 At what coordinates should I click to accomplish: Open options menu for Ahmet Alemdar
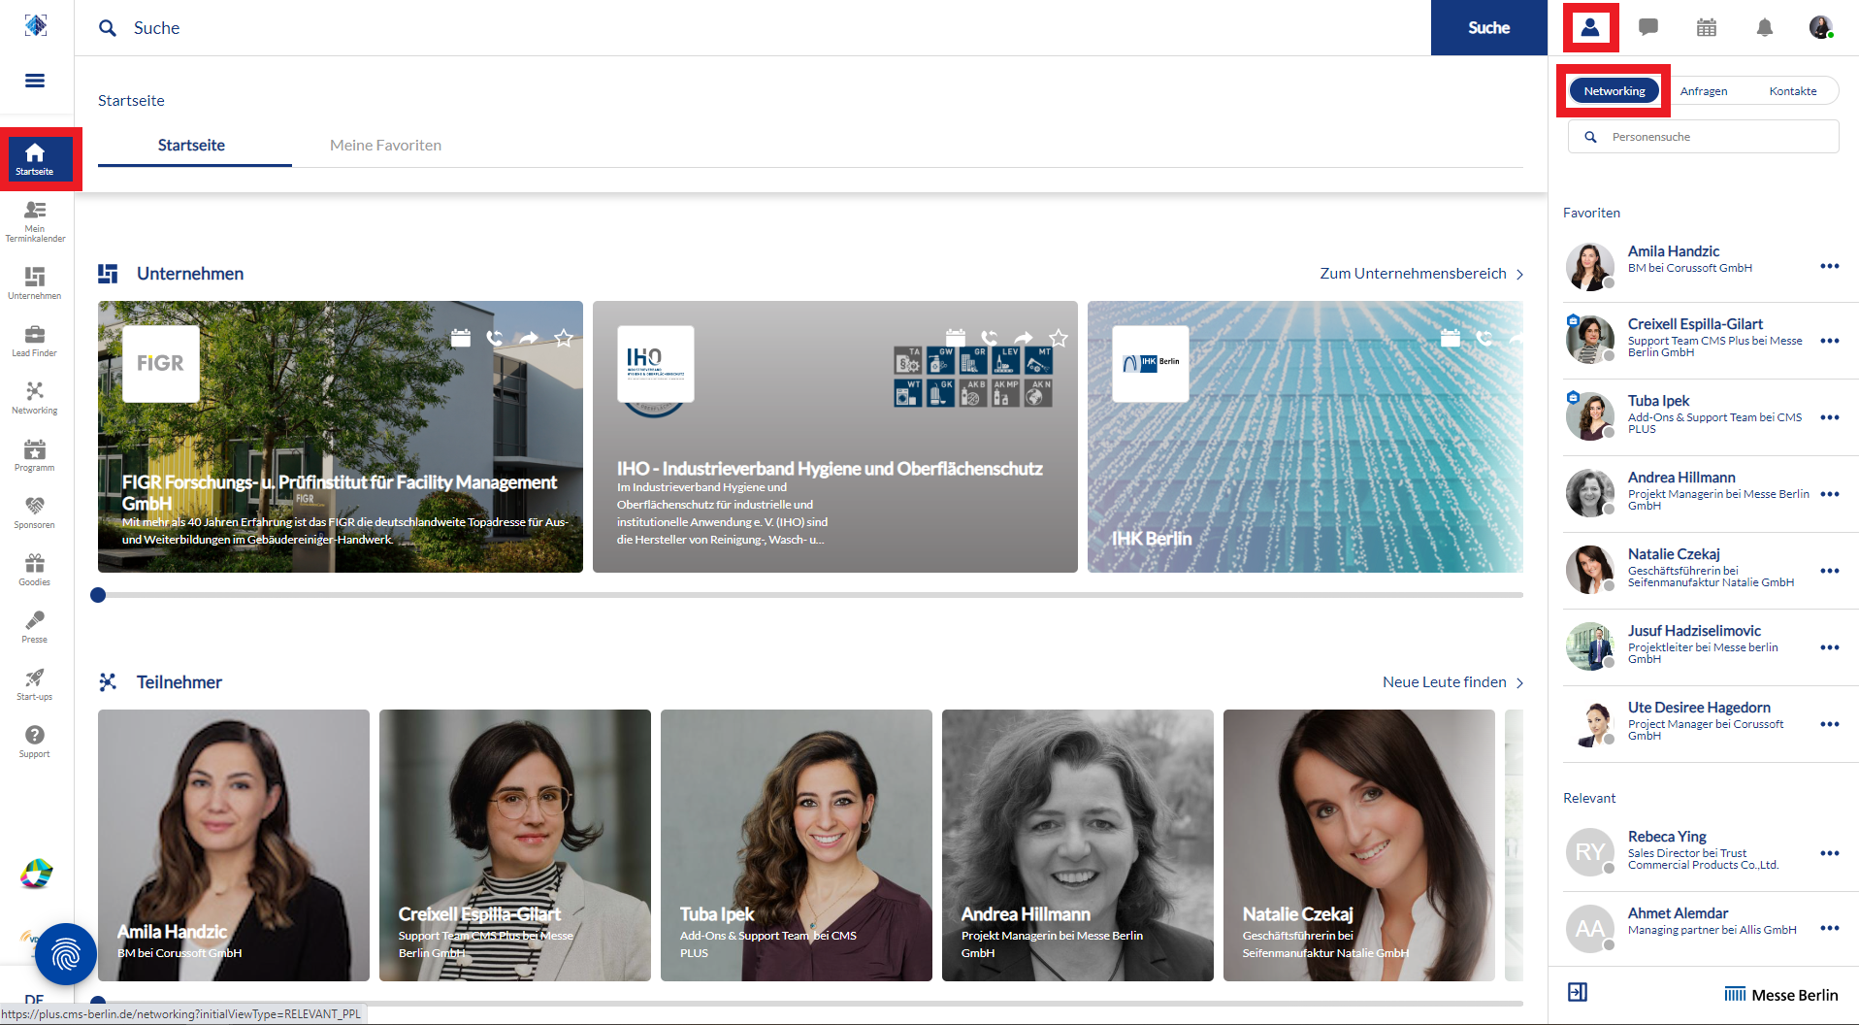[1830, 928]
